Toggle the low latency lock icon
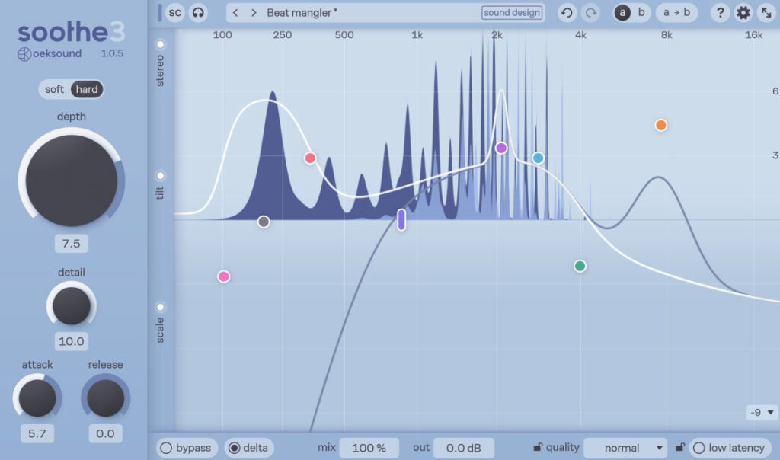780x460 pixels. click(x=680, y=447)
